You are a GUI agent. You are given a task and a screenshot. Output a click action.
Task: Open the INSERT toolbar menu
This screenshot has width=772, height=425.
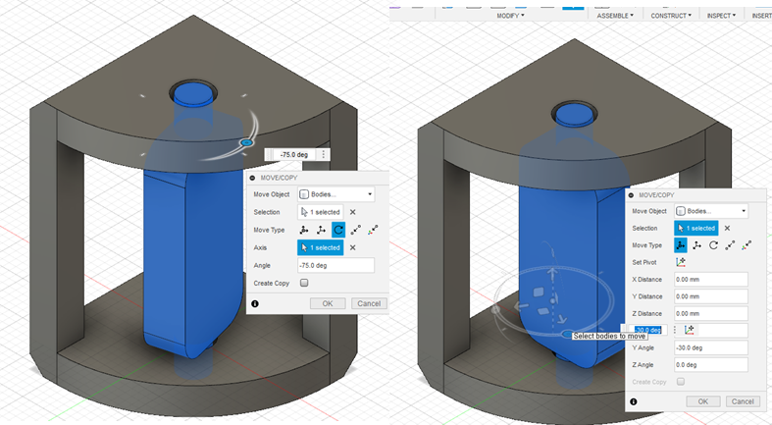[x=761, y=16]
